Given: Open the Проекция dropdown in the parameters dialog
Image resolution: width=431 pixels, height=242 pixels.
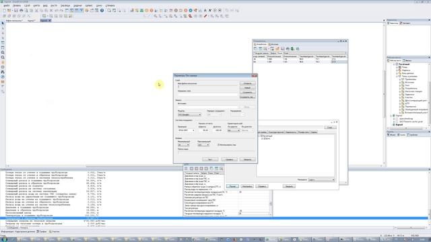Looking at the screenshot, I should (186, 130).
